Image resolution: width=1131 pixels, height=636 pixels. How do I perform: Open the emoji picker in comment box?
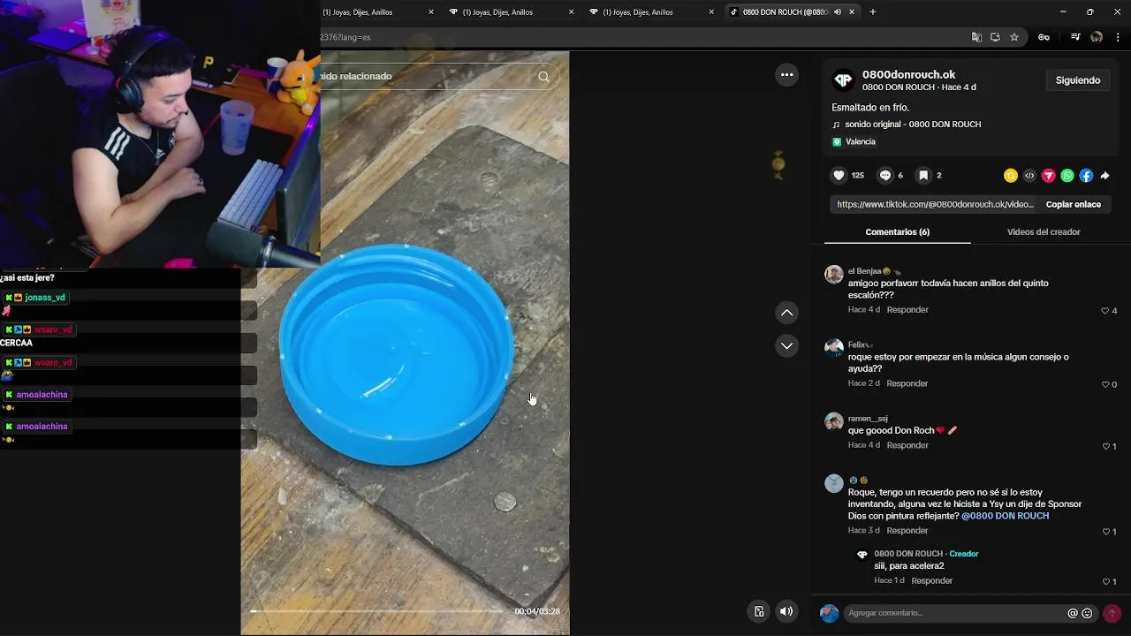(x=1088, y=613)
